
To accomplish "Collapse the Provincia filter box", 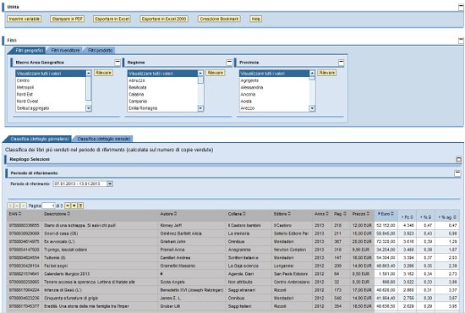I will 341,63.
